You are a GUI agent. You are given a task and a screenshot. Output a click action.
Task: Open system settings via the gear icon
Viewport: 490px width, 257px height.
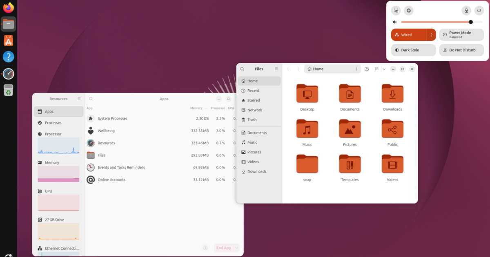coord(408,11)
